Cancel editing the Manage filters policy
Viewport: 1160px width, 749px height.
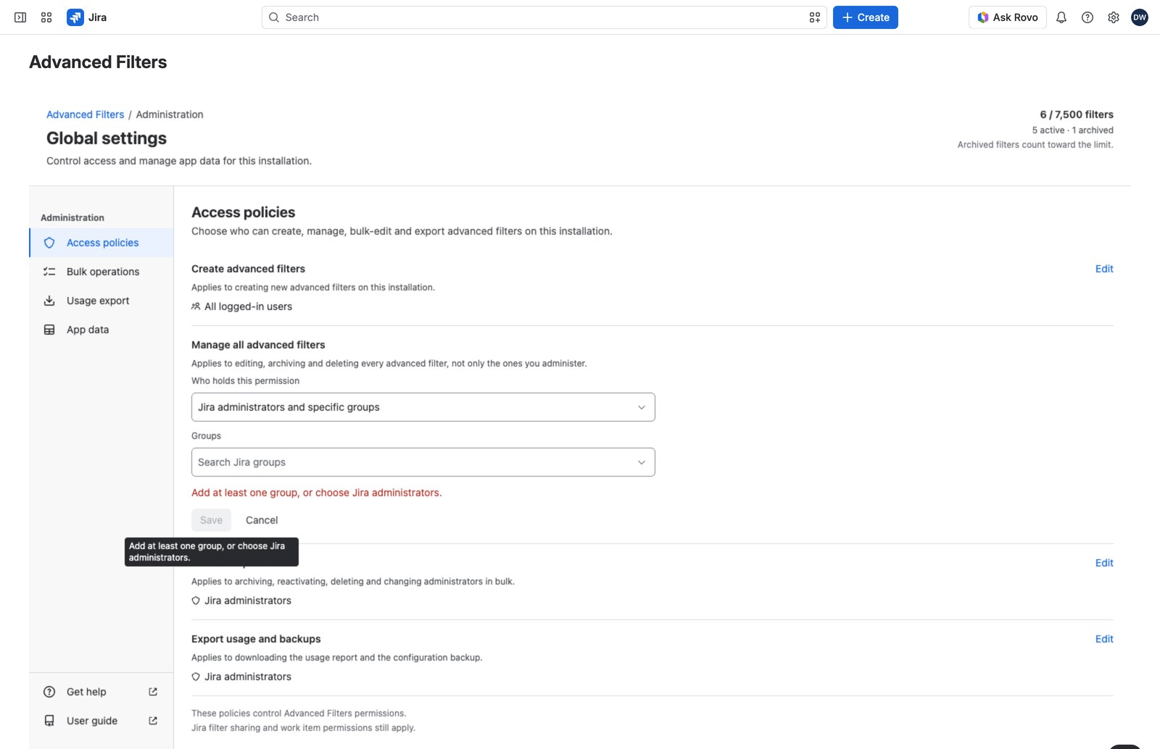[262, 520]
